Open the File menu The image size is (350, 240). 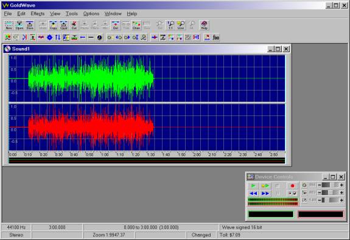click(x=8, y=14)
